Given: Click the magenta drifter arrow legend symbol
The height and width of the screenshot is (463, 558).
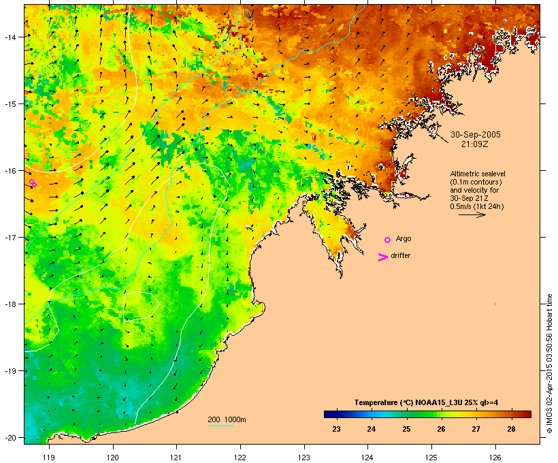Looking at the screenshot, I should (382, 257).
